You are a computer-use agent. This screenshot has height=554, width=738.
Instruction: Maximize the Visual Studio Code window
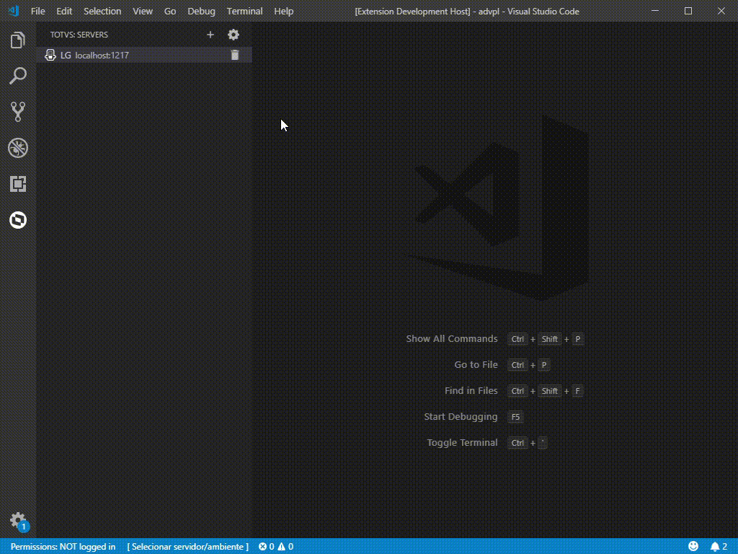688,11
